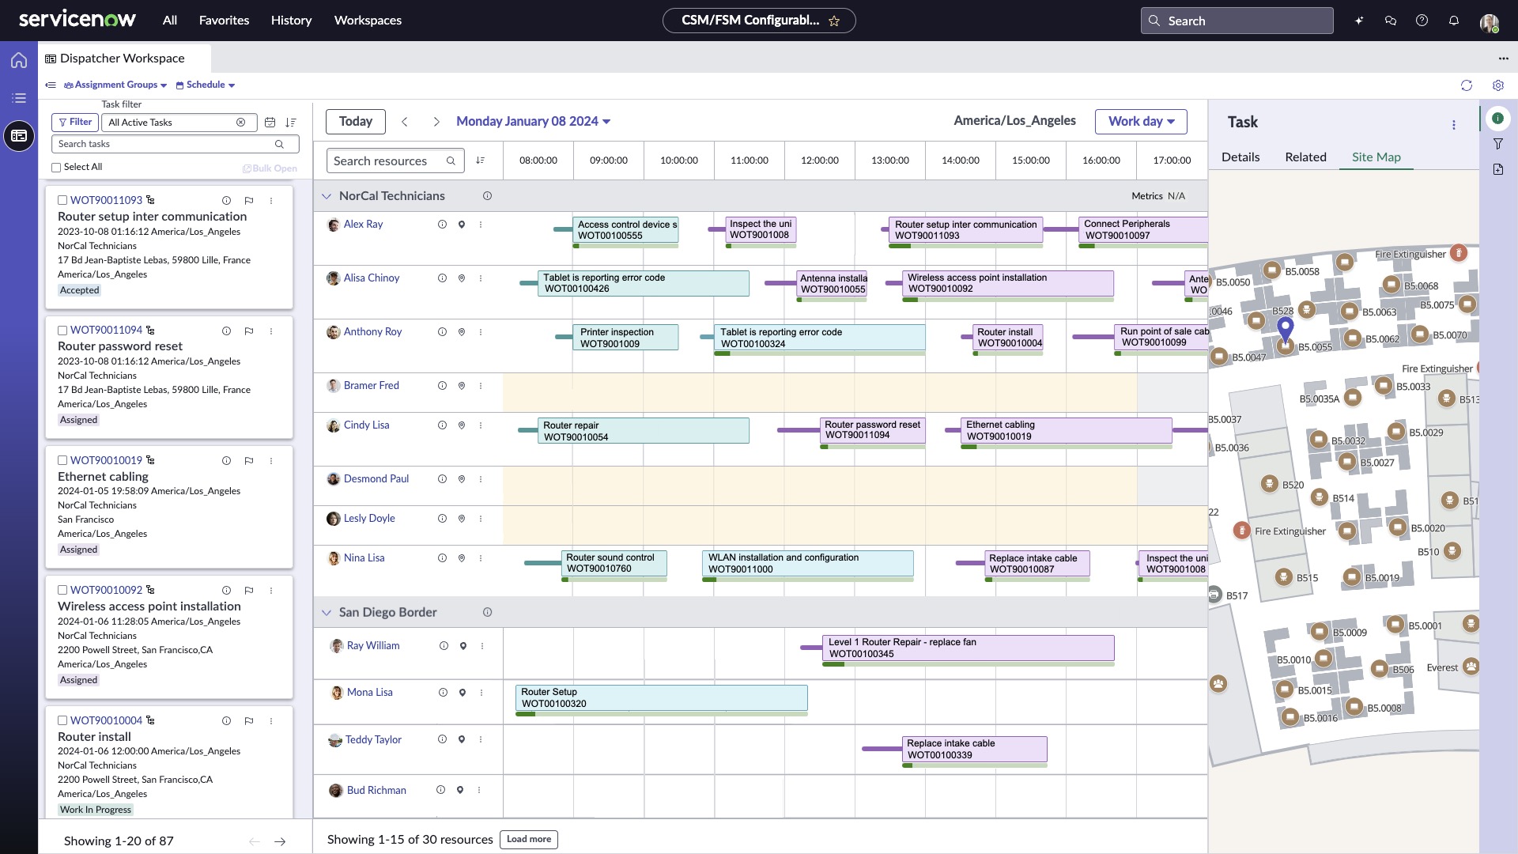This screenshot has width=1518, height=854.
Task: Click sort icon next to Search resources
Action: [x=480, y=161]
